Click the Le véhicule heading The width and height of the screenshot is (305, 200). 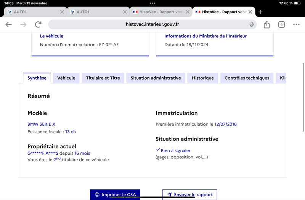coord(51,36)
